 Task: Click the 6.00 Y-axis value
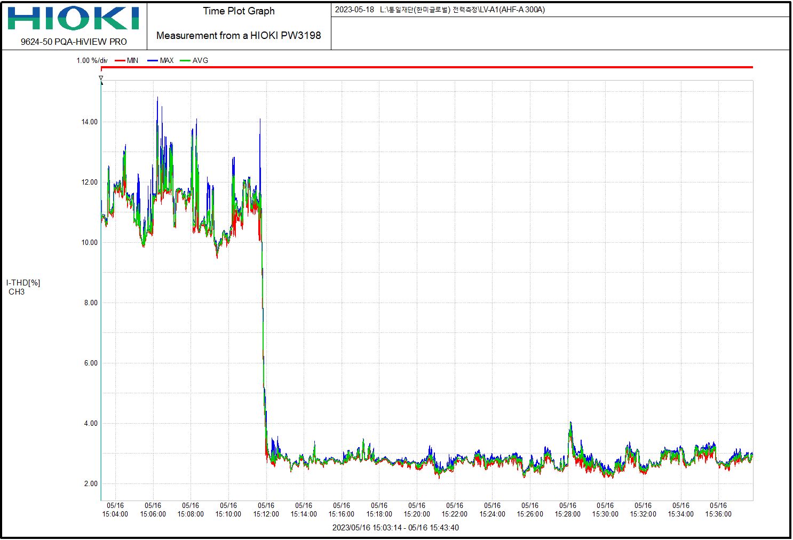[91, 363]
